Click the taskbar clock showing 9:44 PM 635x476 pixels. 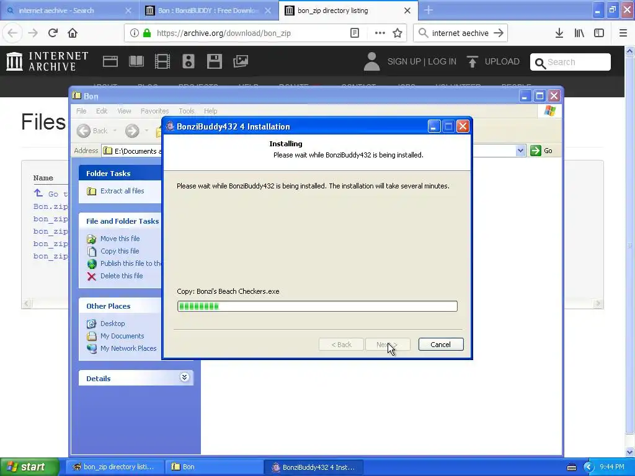(612, 467)
